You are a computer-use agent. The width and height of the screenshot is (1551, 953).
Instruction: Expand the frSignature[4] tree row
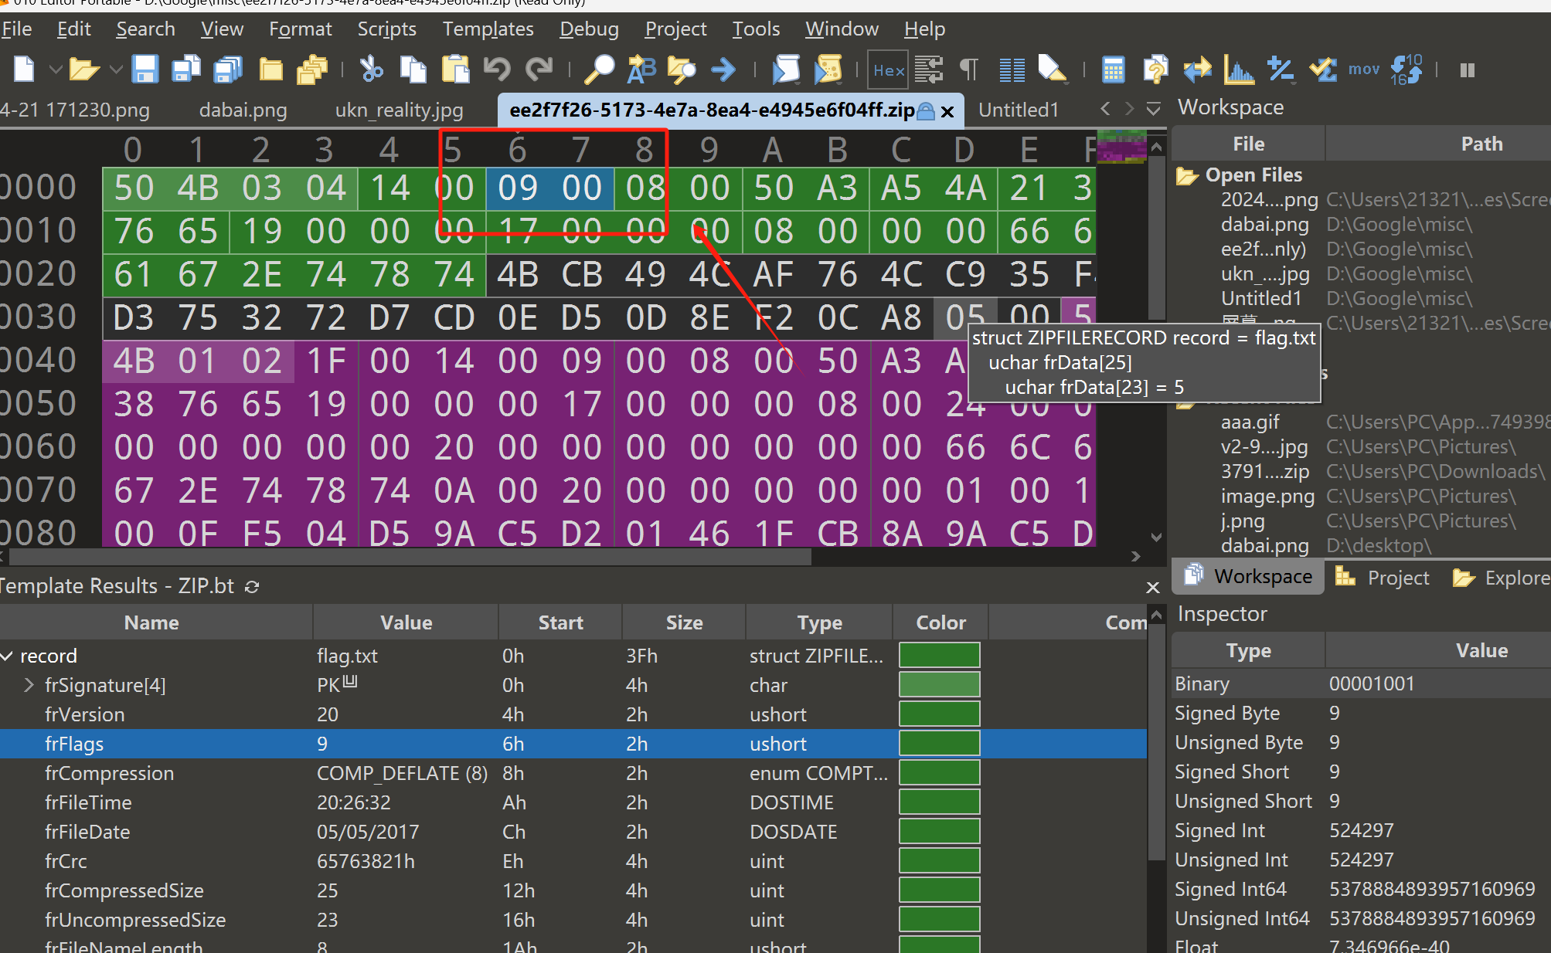pyautogui.click(x=29, y=685)
